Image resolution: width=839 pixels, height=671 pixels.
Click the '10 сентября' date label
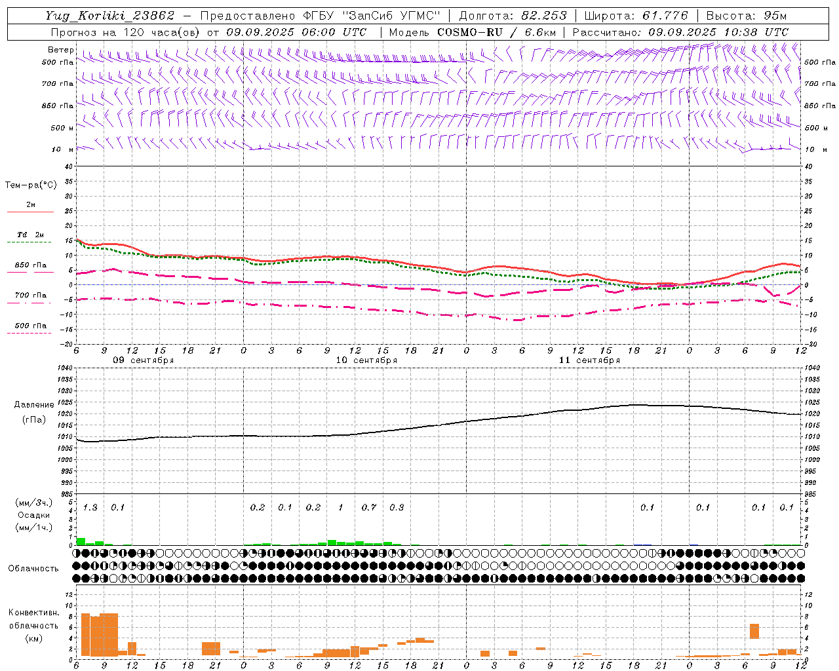coord(366,360)
